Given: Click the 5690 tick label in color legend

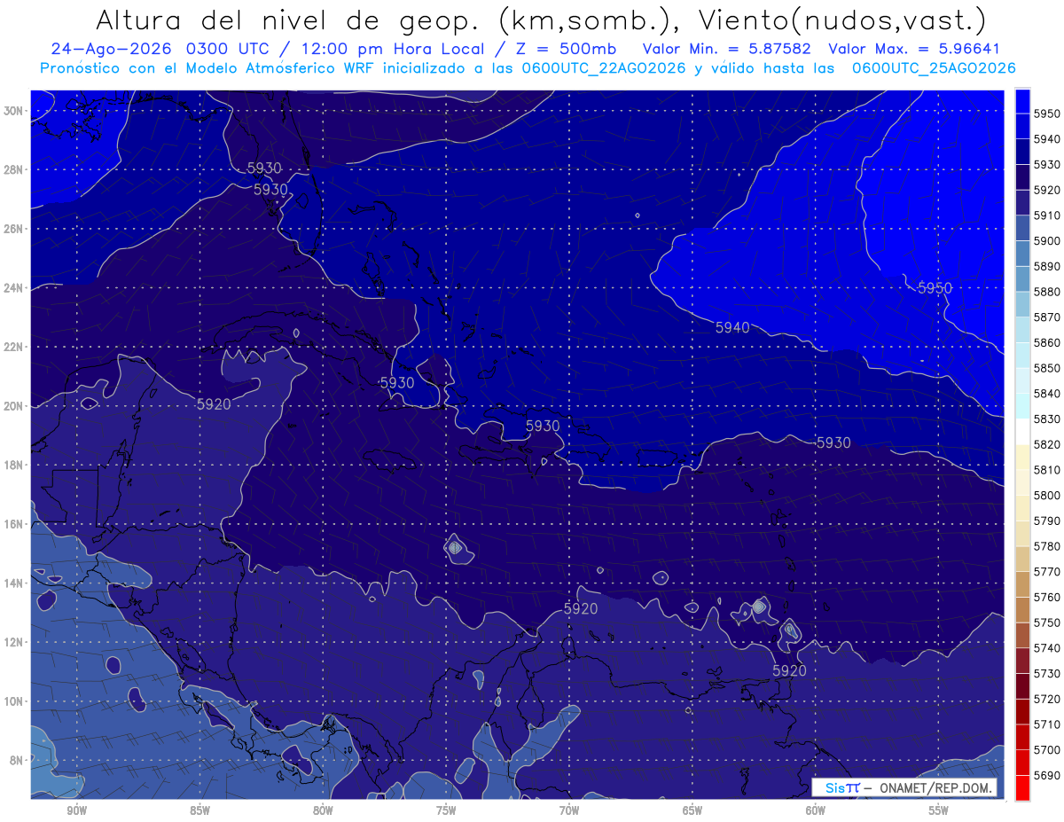Looking at the screenshot, I should 1047,775.
